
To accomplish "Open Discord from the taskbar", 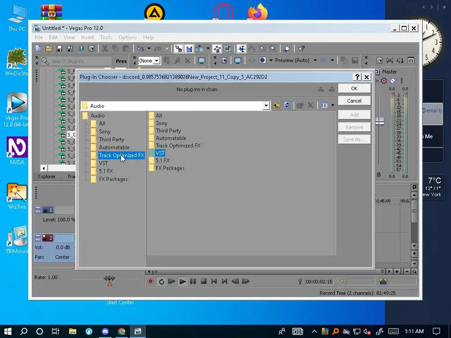I will pyautogui.click(x=105, y=331).
